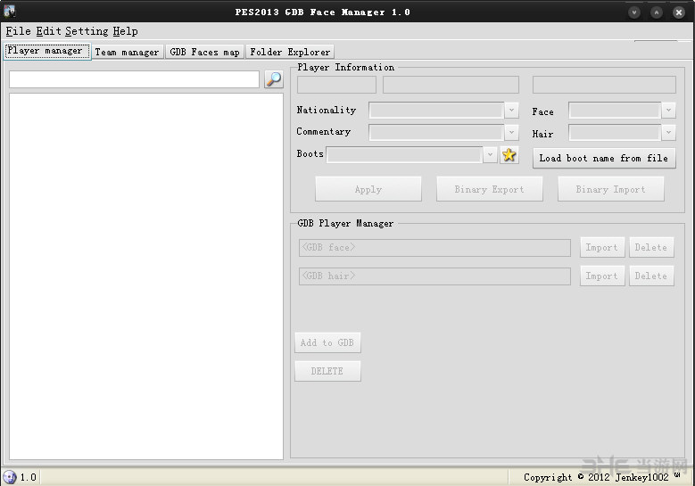Switch to the Player manager tab
This screenshot has height=486, width=695.
[47, 51]
